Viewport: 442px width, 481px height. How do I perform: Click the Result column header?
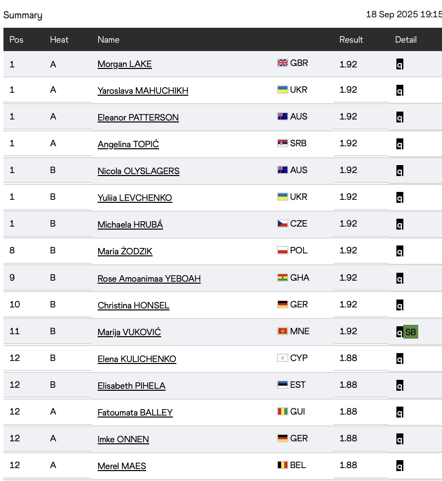point(351,40)
